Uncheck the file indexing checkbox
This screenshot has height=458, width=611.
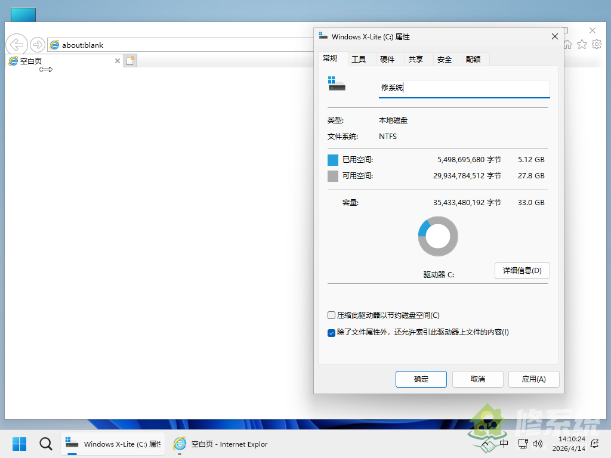coord(331,333)
